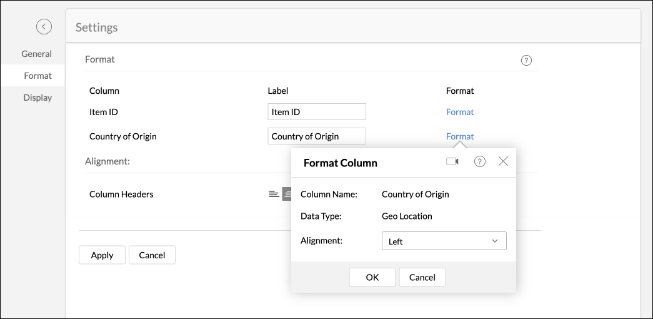The height and width of the screenshot is (319, 653).
Task: Click the video camera icon in dialog
Action: pyautogui.click(x=452, y=161)
